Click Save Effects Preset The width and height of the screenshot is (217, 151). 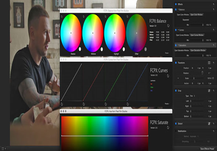tap(207, 149)
